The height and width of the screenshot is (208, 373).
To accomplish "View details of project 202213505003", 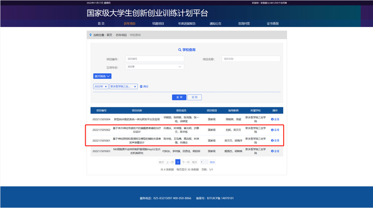I will [x=275, y=151].
